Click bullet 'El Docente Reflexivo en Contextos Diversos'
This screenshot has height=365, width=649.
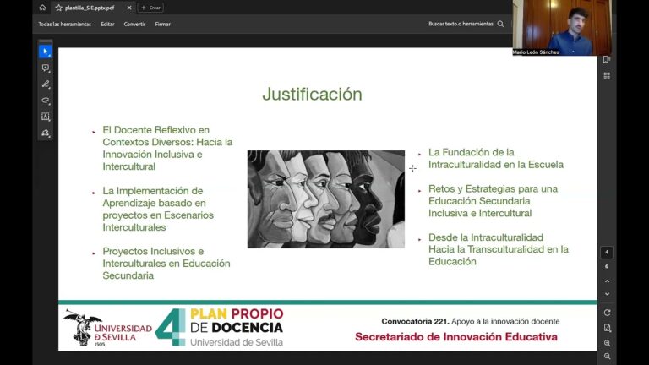[x=167, y=148]
